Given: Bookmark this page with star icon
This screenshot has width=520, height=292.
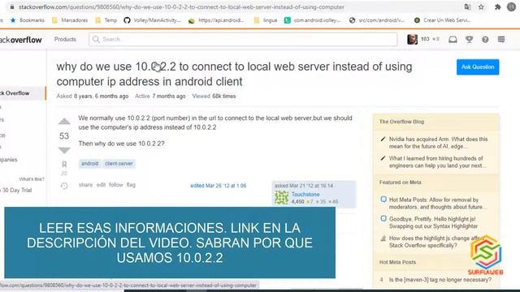Looking at the screenshot, I should pos(481,6).
